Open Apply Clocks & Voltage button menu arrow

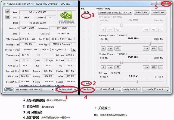click(167, 90)
